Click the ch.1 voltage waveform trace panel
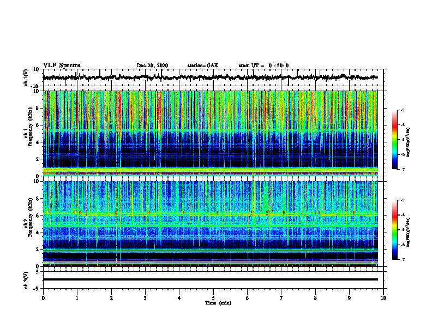This screenshot has height=334, width=432. click(213, 77)
